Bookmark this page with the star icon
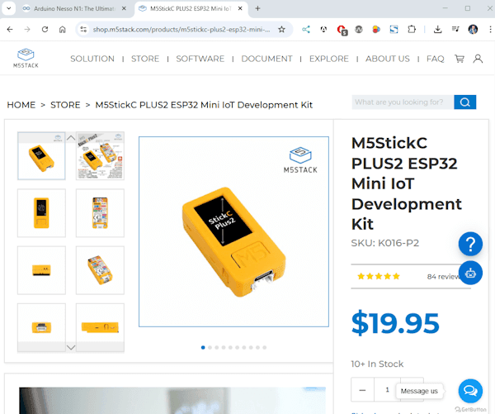Image resolution: width=495 pixels, height=414 pixels. pos(281,29)
